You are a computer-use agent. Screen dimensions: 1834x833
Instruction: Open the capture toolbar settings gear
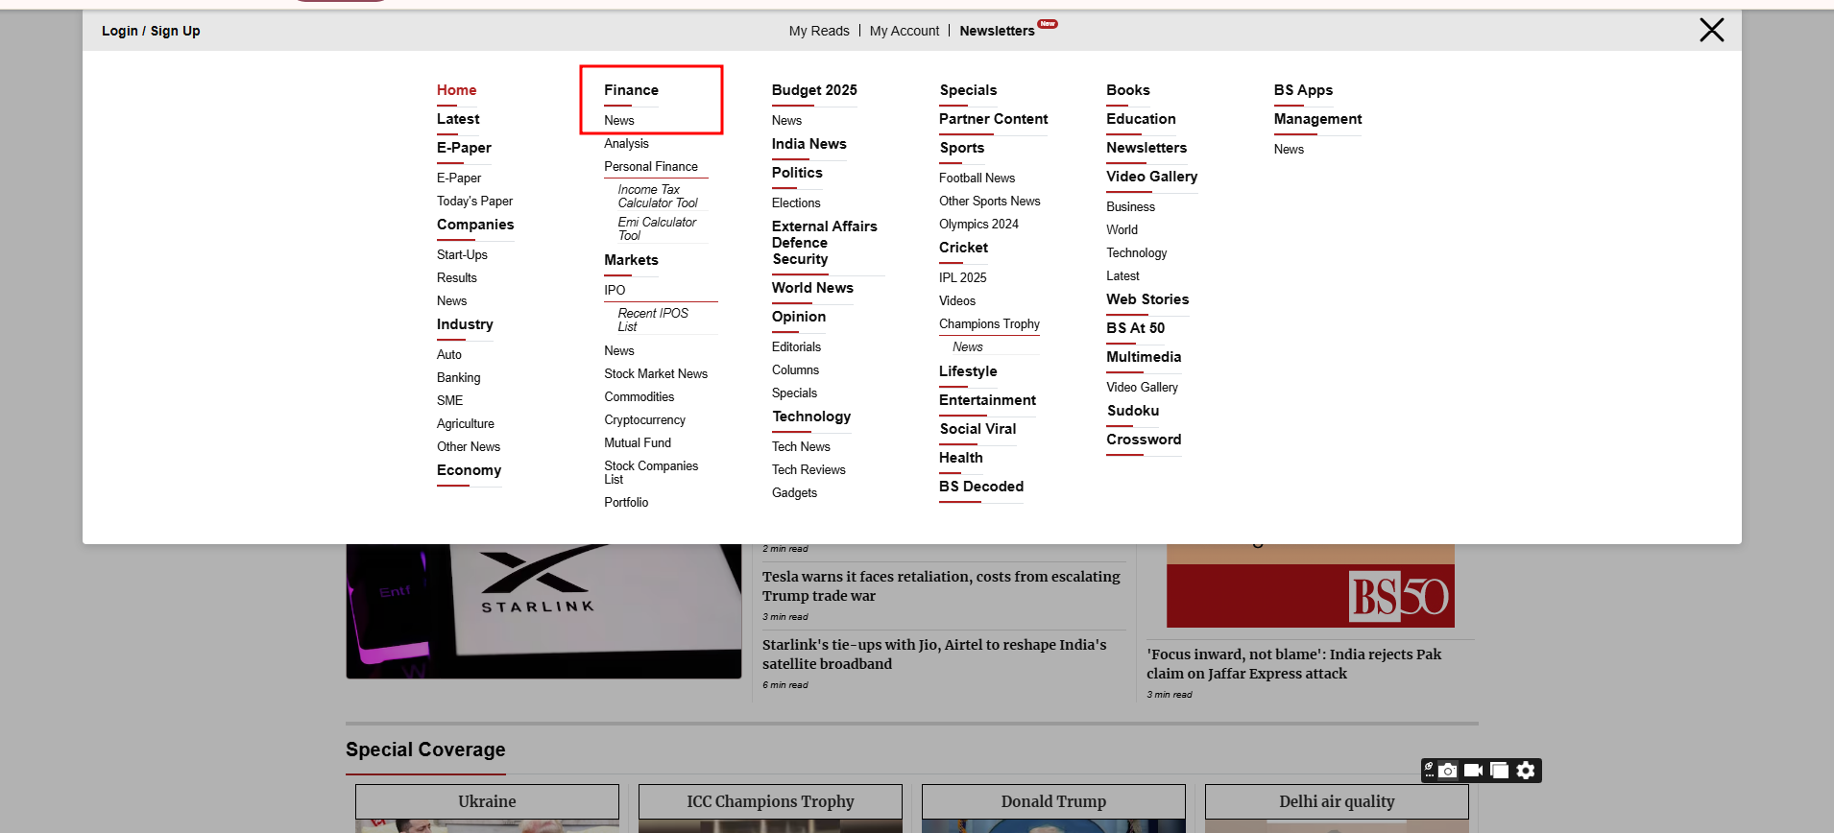[1526, 771]
